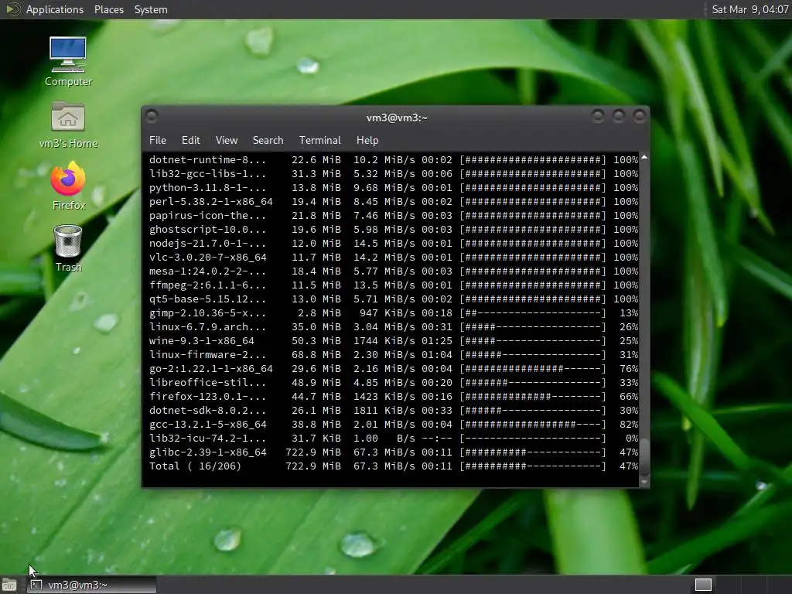Click the glibc-2.39-1-x86_64 line

coord(394,452)
